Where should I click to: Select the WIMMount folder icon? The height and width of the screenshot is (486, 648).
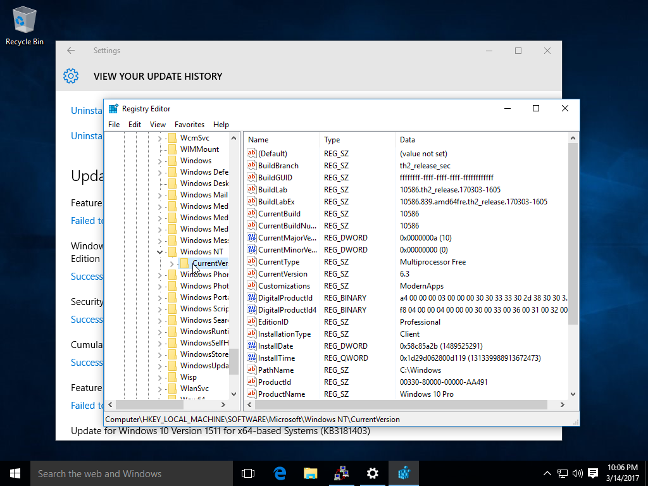click(x=172, y=149)
